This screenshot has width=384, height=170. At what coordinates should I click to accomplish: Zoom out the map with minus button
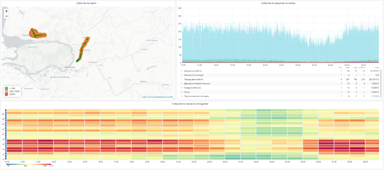point(6,16)
